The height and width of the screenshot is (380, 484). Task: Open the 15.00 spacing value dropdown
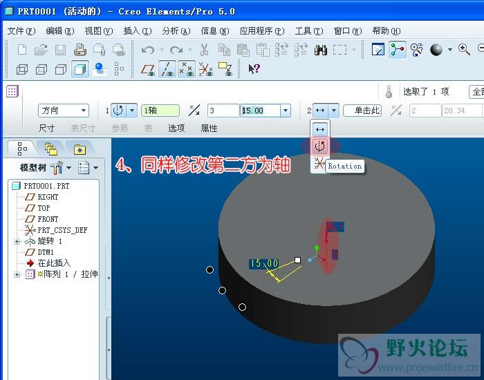(285, 111)
